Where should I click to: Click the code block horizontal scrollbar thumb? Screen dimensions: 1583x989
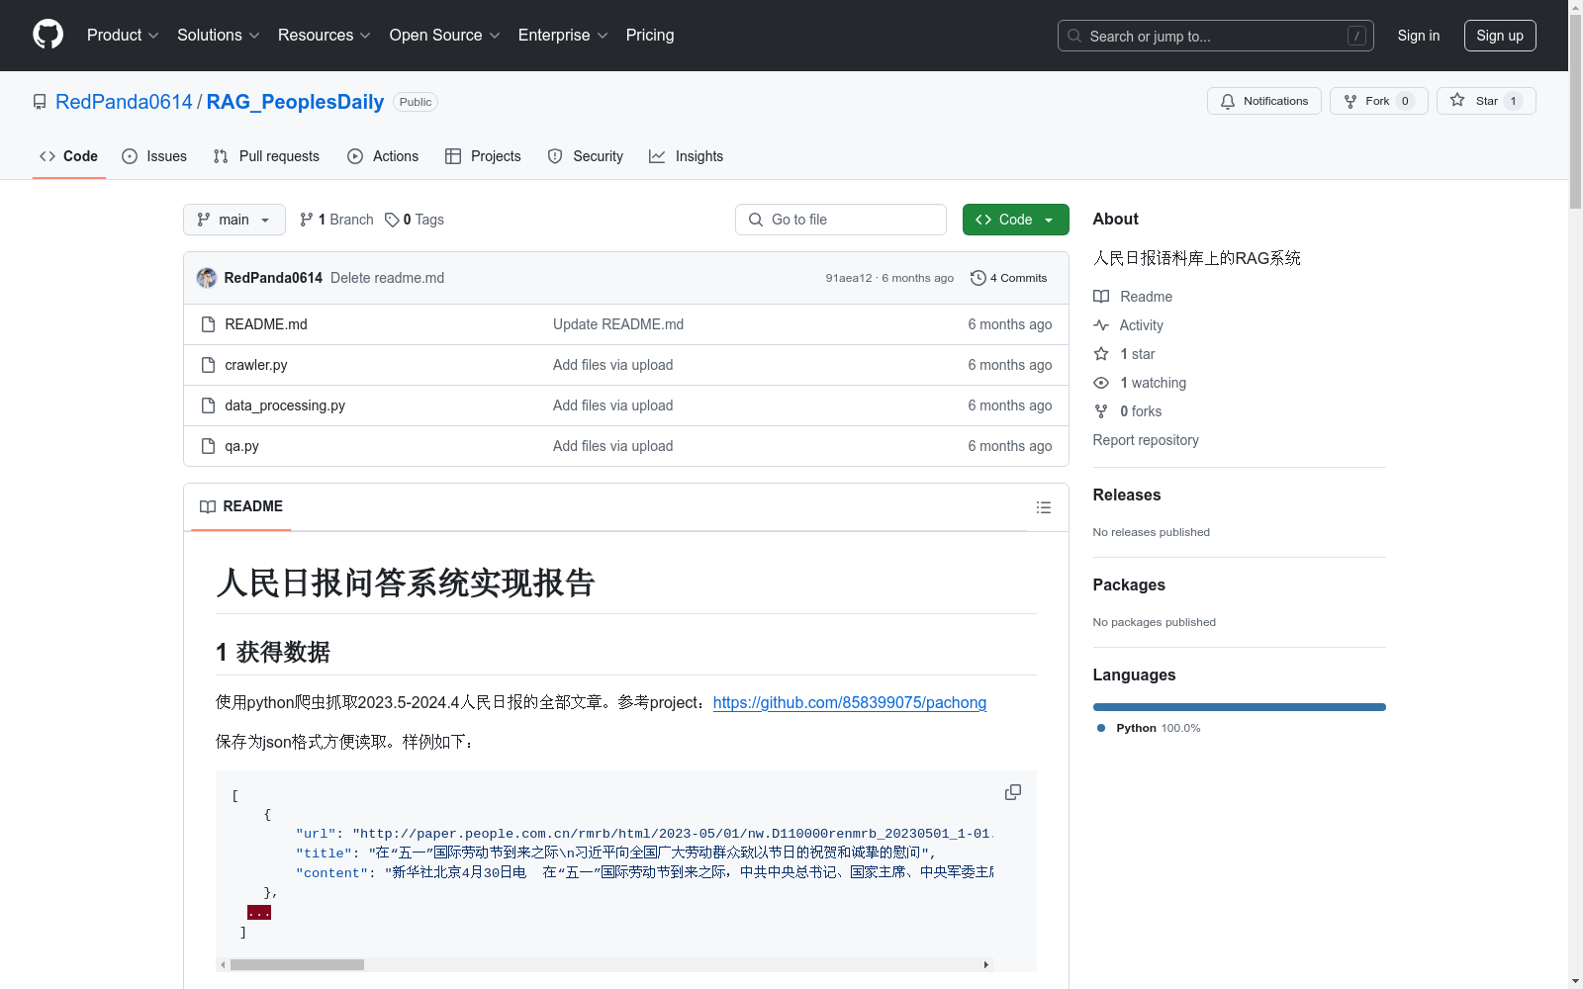pyautogui.click(x=297, y=964)
